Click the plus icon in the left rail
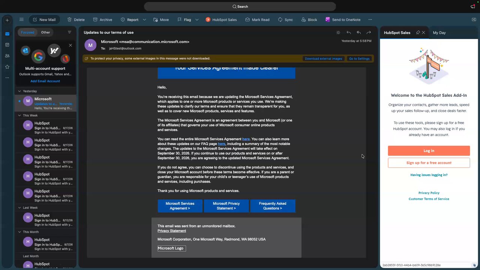 click(x=7, y=20)
